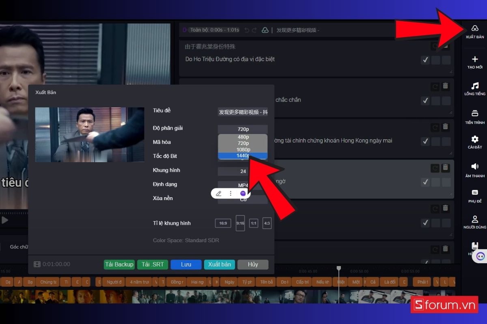Collapse the Độ phân giải 720p dropdown
The image size is (487, 324).
click(x=243, y=129)
